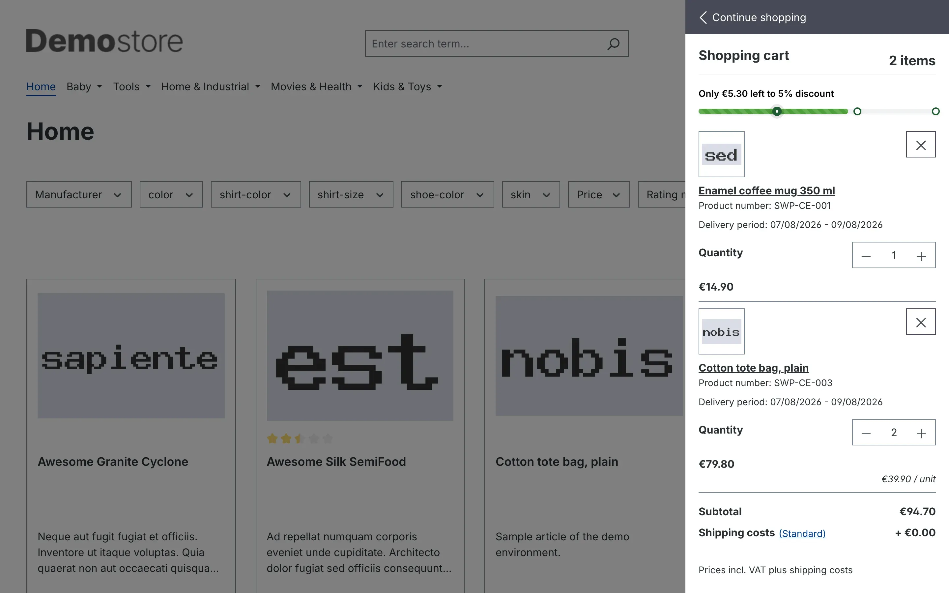Screen dimensions: 949x593
Task: Select the Home navigation item
Action: pos(41,87)
